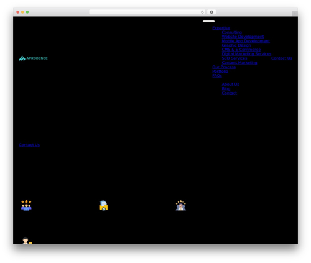Open Graphic Design link
The height and width of the screenshot is (263, 311).
click(236, 45)
